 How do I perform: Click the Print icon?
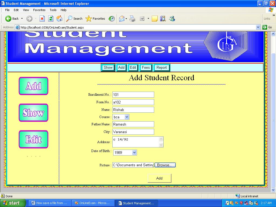132,19
